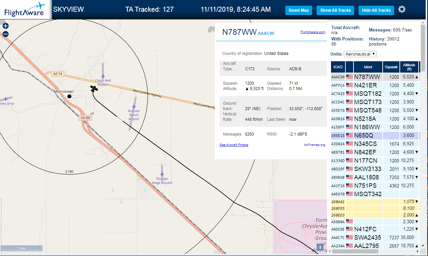The image size is (428, 256).
Task: Click the AAAC90 ICAO code beside N787WW title
Action: (266, 33)
